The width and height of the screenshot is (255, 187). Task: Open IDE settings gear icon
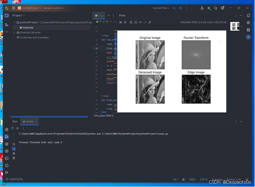(223, 8)
